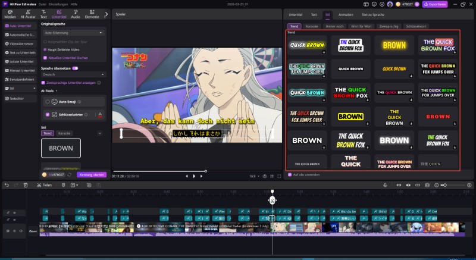
Task: Switch to the Text zu Sprache tab
Action: [x=373, y=14]
